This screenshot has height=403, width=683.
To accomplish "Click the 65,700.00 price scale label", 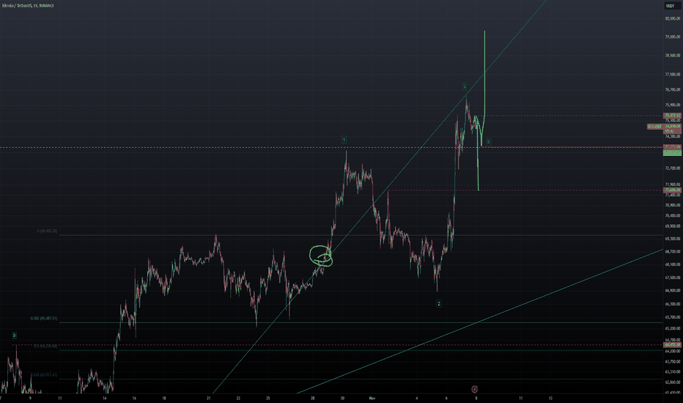I will click(673, 317).
